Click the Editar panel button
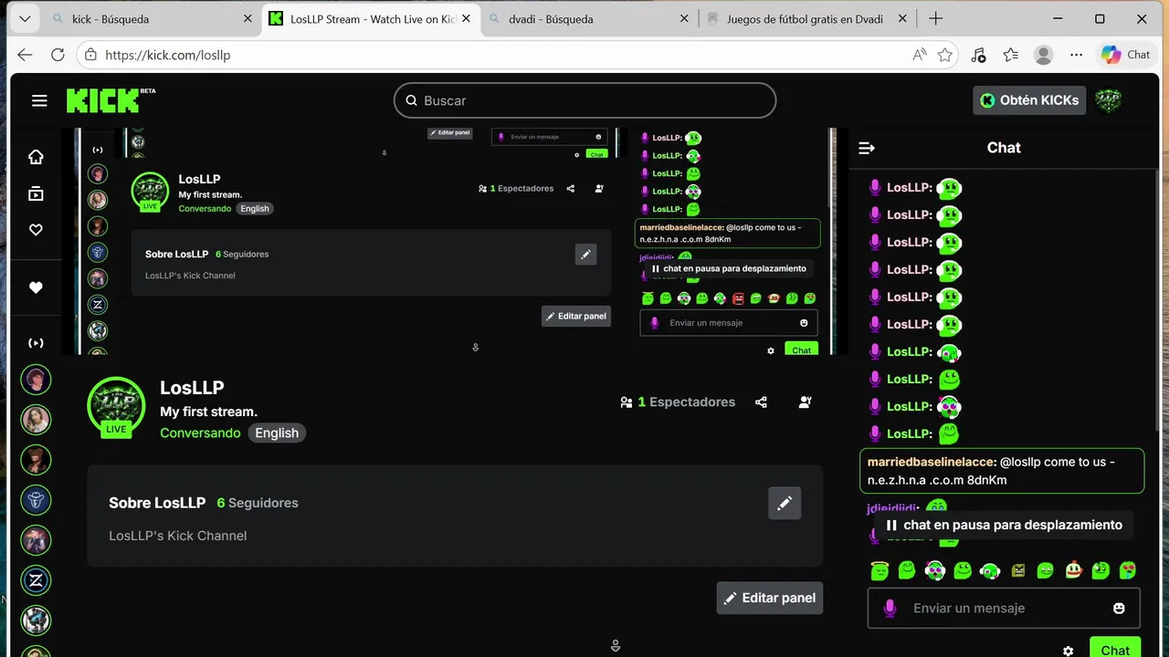The height and width of the screenshot is (657, 1169). click(770, 598)
